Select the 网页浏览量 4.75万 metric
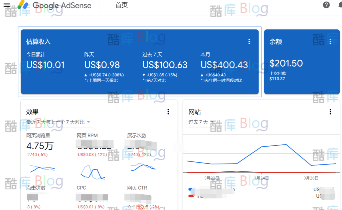 [40, 146]
